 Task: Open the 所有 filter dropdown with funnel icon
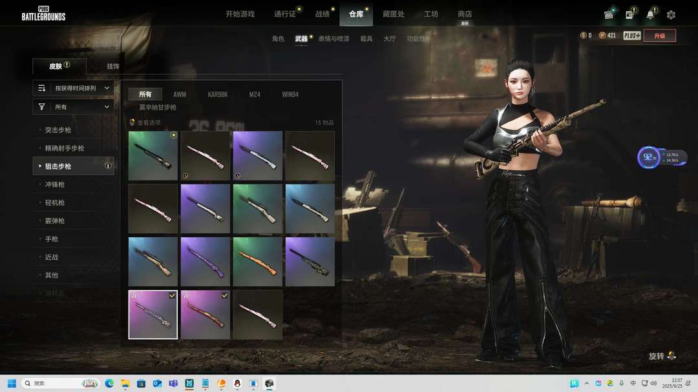[x=74, y=107]
